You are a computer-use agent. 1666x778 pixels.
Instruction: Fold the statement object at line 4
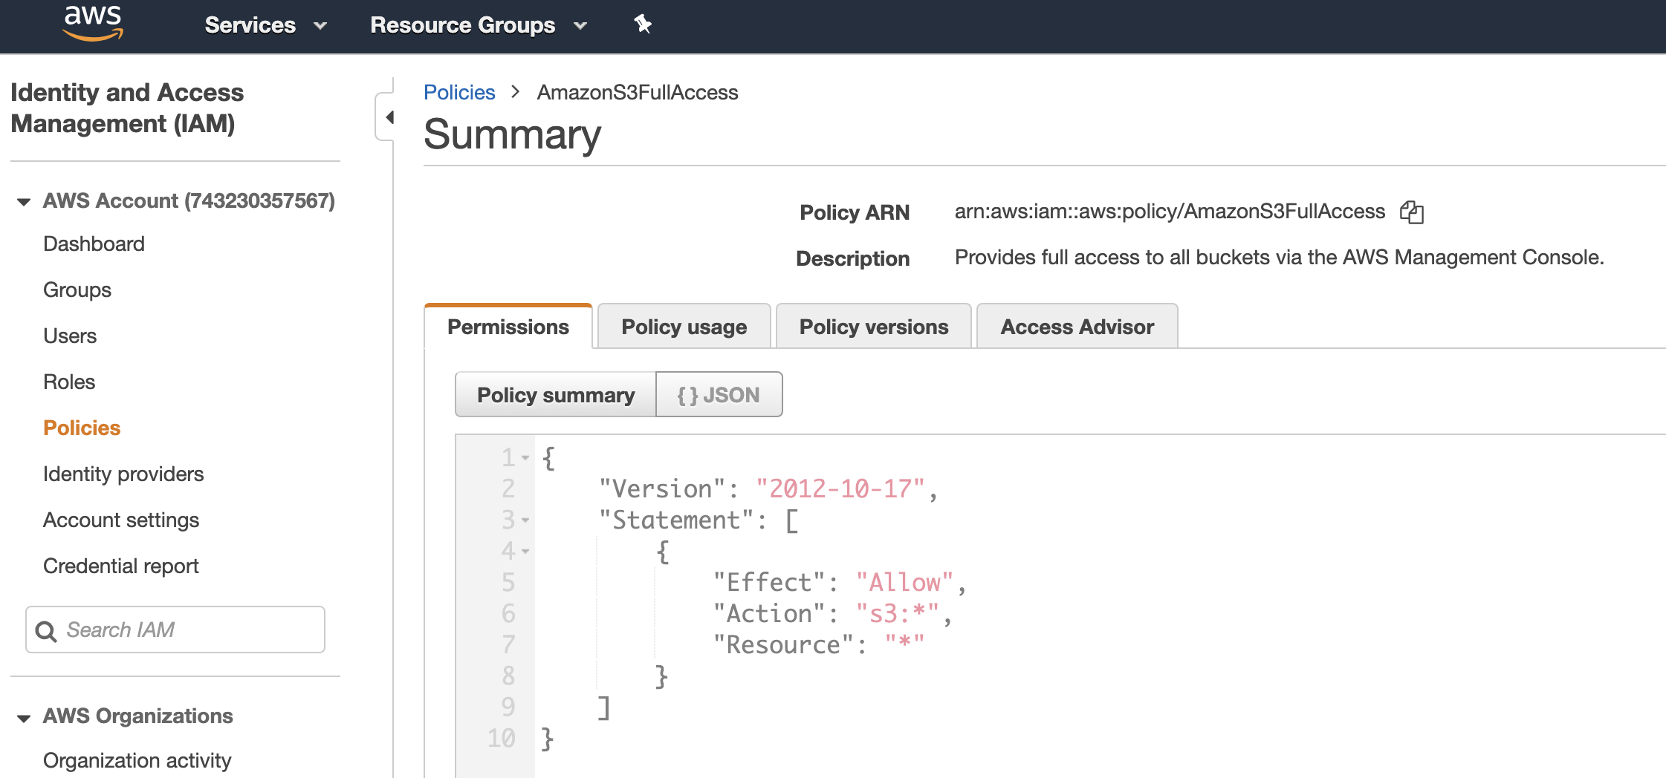click(525, 552)
